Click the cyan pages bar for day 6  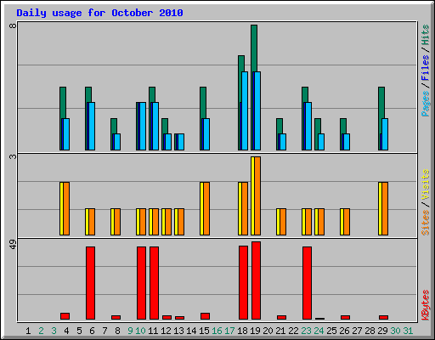pyautogui.click(x=92, y=127)
